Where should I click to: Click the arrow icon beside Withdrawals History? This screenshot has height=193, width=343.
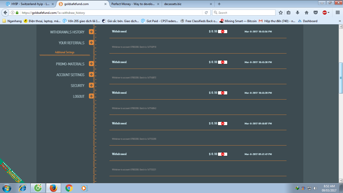pos(91,32)
